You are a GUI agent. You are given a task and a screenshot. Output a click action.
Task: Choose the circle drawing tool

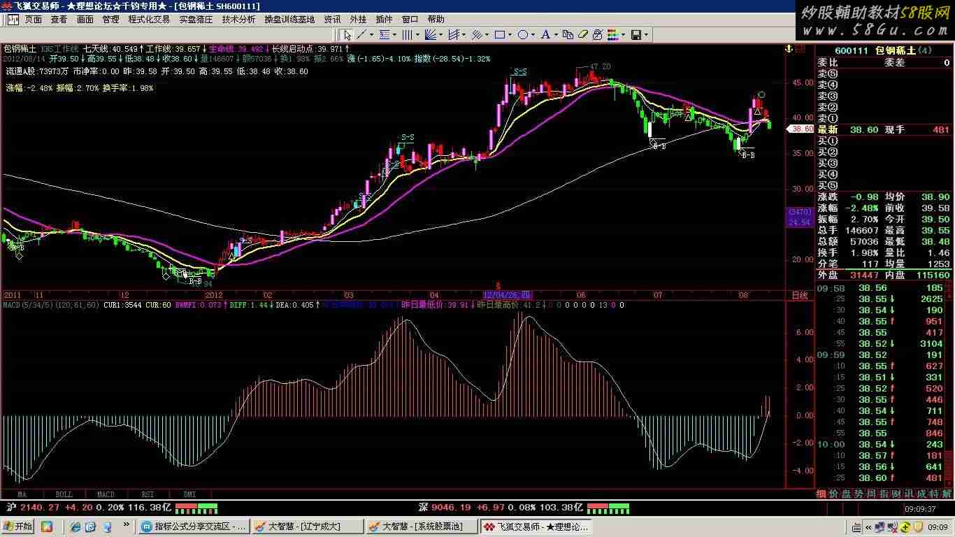(x=524, y=34)
